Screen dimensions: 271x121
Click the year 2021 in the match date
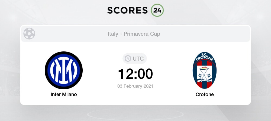[x=148, y=86]
